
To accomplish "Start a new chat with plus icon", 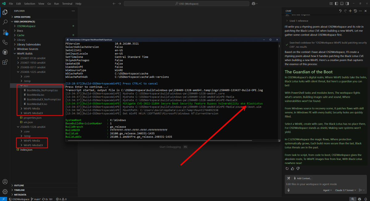I will coord(350,11).
